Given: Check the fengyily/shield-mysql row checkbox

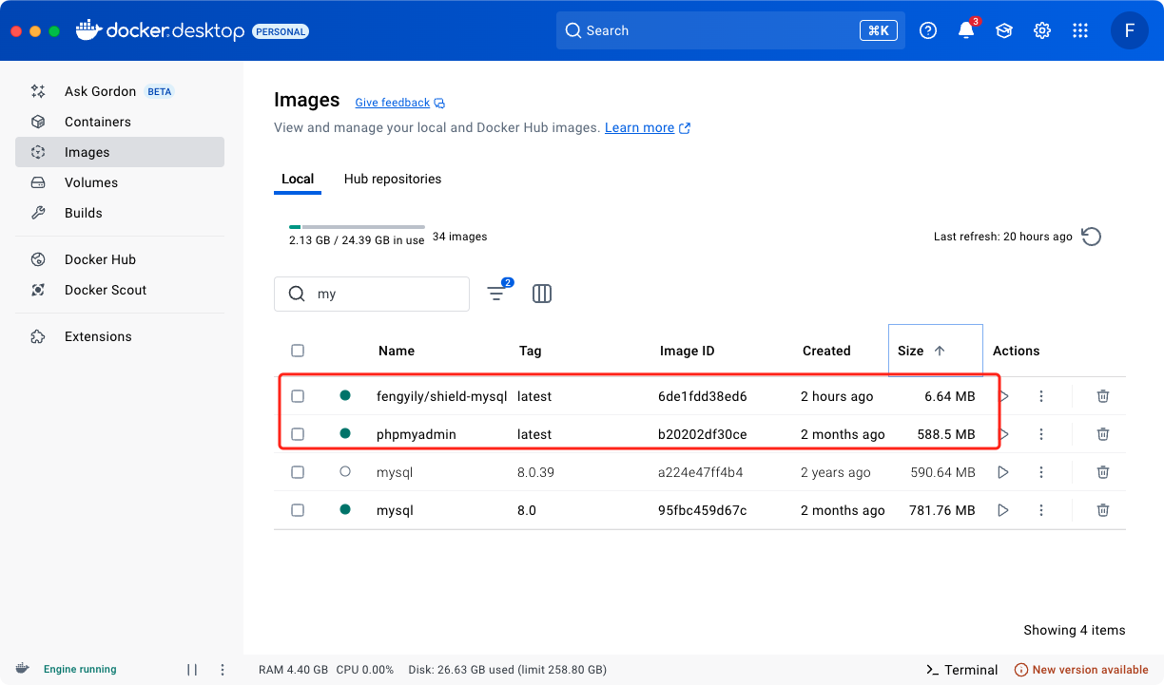Looking at the screenshot, I should pos(298,396).
